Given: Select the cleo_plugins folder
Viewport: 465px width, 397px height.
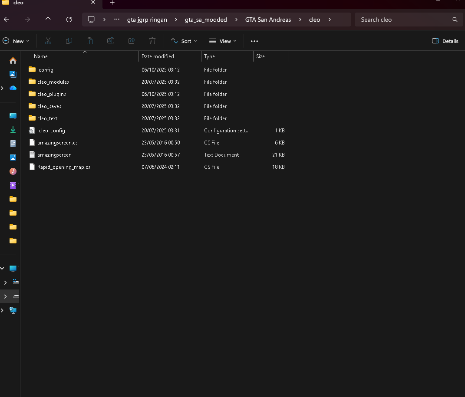Looking at the screenshot, I should point(157,94).
